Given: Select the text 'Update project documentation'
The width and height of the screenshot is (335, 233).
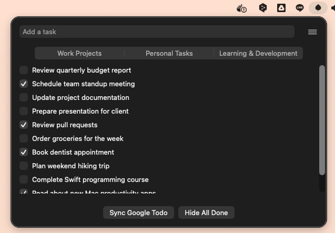Looking at the screenshot, I should pyautogui.click(x=80, y=98).
